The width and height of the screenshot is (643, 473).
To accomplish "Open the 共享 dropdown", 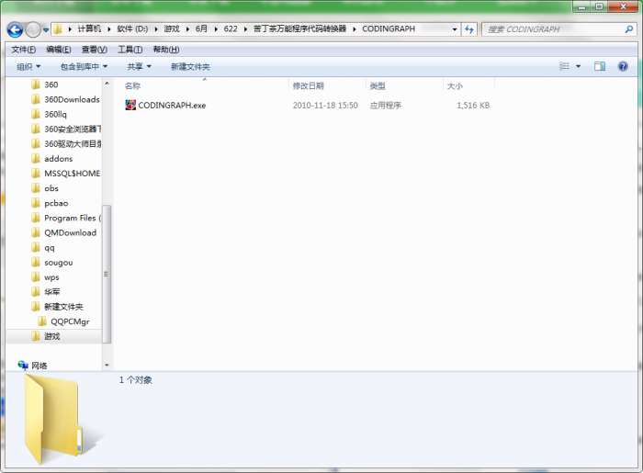I will point(139,66).
